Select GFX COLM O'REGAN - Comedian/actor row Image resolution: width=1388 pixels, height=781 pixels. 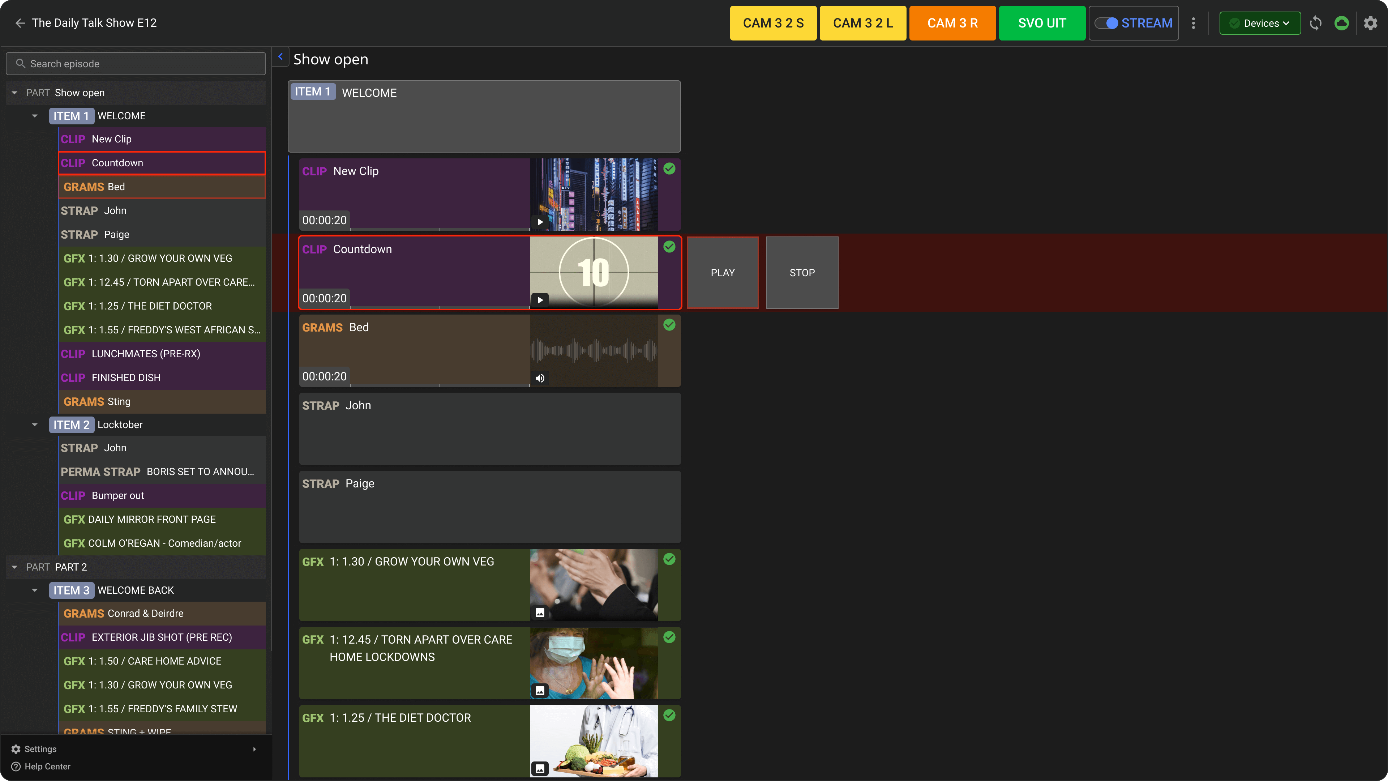tap(162, 543)
